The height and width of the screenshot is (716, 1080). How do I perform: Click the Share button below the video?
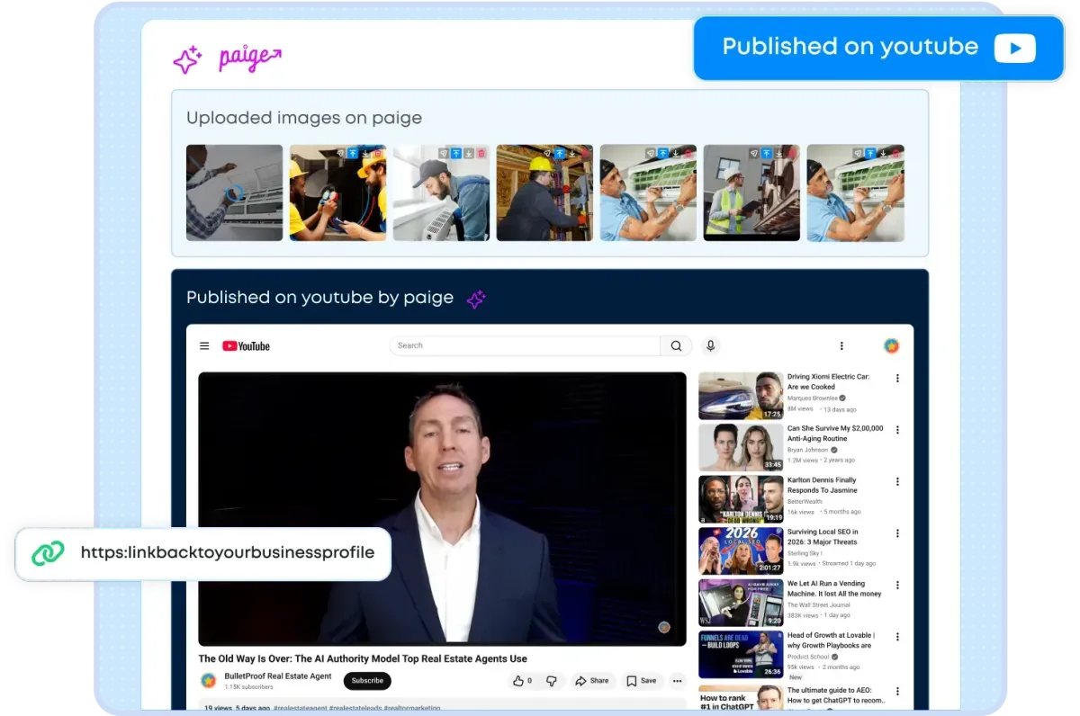[593, 681]
